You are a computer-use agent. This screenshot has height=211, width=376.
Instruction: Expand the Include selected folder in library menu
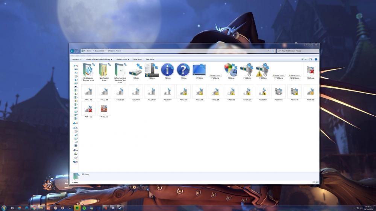(99, 59)
